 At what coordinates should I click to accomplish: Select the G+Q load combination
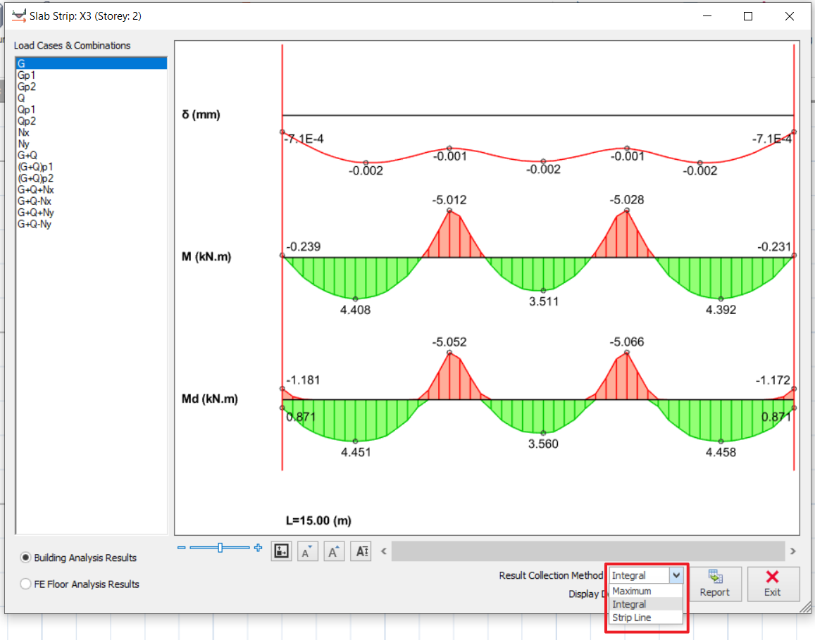click(27, 156)
